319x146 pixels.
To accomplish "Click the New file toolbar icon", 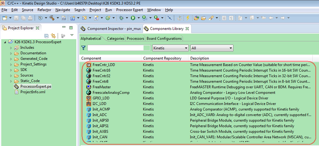I will [x=4, y=18].
